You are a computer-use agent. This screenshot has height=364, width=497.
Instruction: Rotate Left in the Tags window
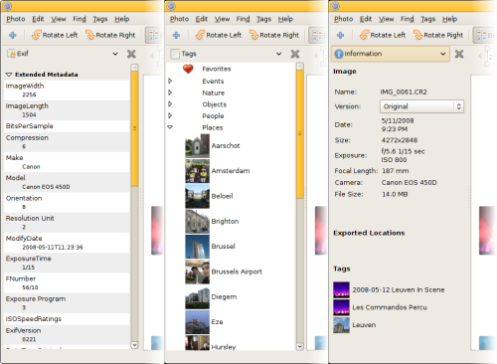click(219, 35)
